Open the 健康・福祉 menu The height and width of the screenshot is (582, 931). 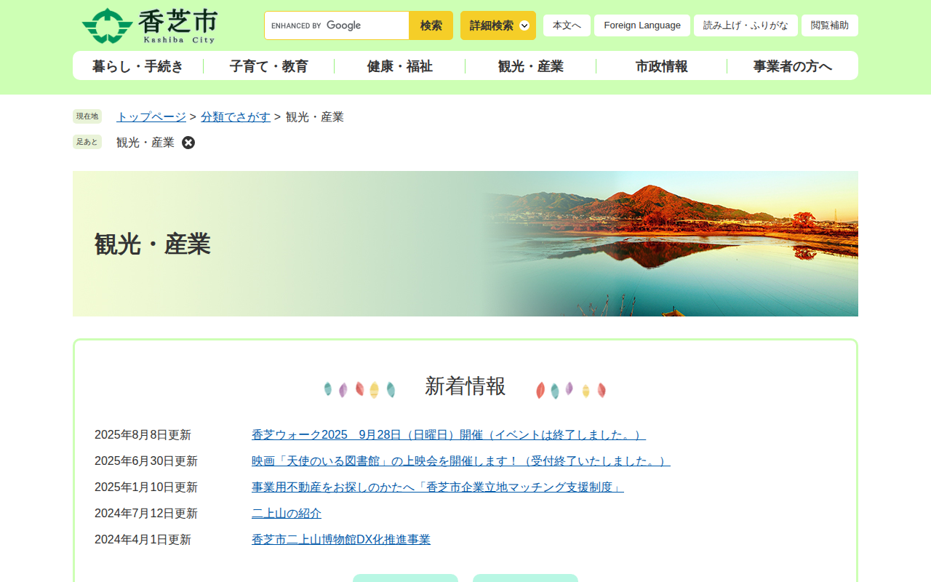[400, 66]
